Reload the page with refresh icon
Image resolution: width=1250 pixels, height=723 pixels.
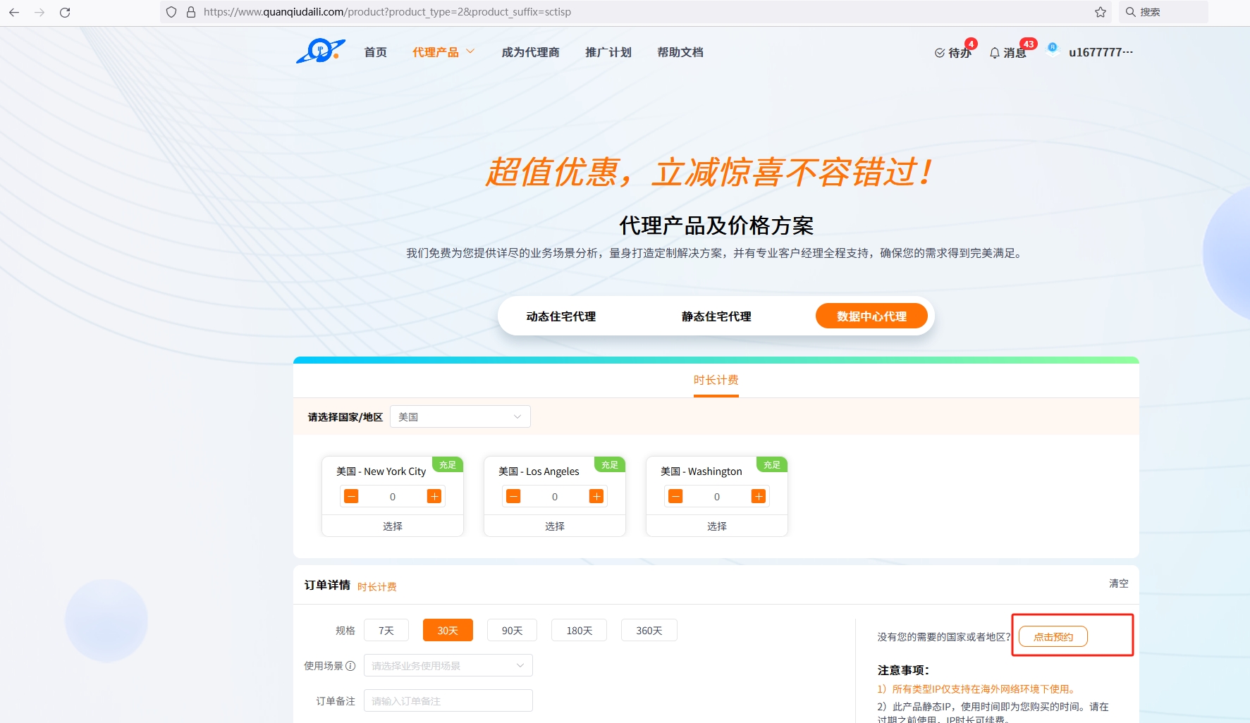[x=65, y=12]
